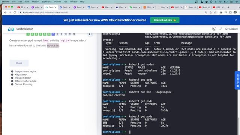240x135 pixels.
Task: Click the KodeKloud cloud logo
Action: [x=11, y=29]
